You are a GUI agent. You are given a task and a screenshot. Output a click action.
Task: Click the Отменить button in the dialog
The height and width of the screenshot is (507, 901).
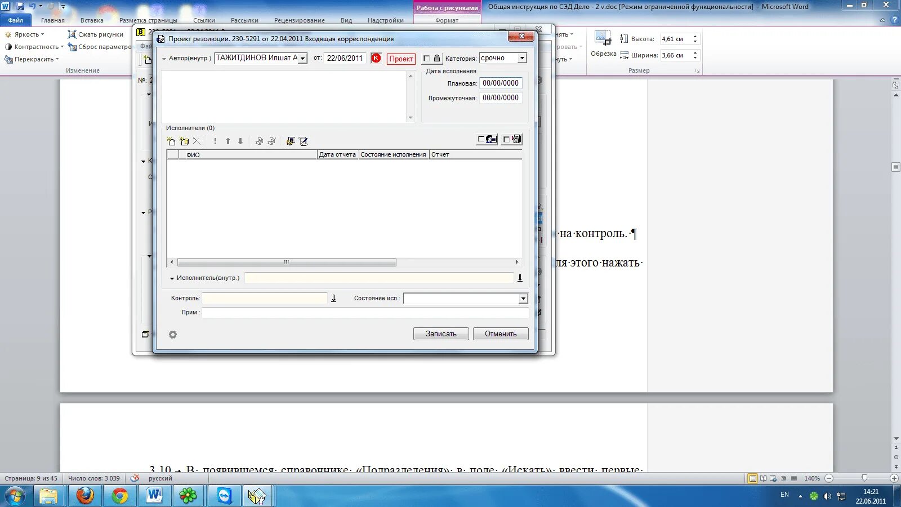tap(501, 334)
